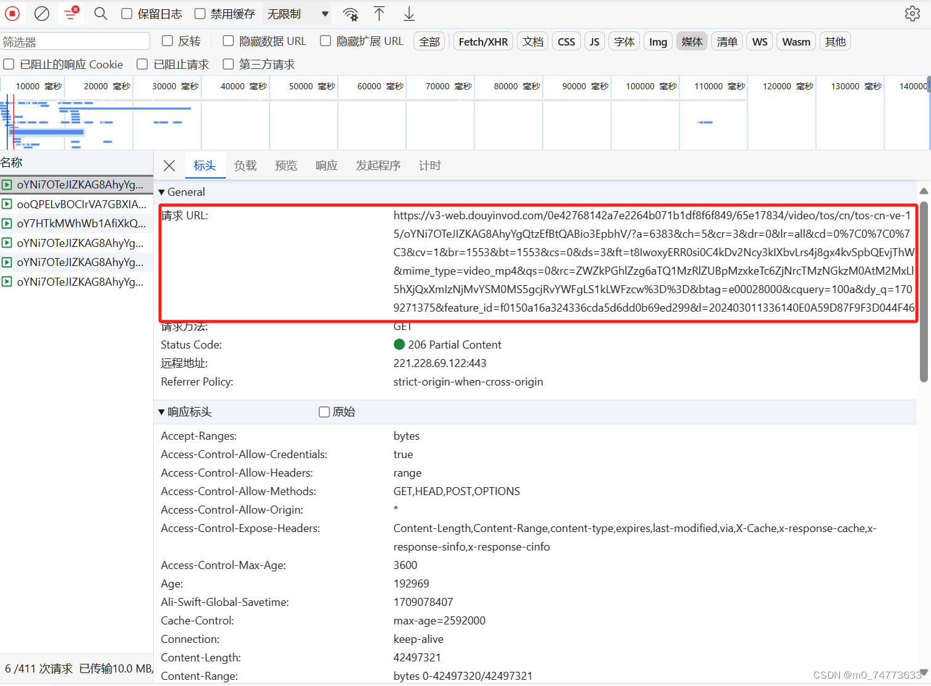Focus the 筛选器 filter input
This screenshot has width=931, height=686.
[75, 41]
